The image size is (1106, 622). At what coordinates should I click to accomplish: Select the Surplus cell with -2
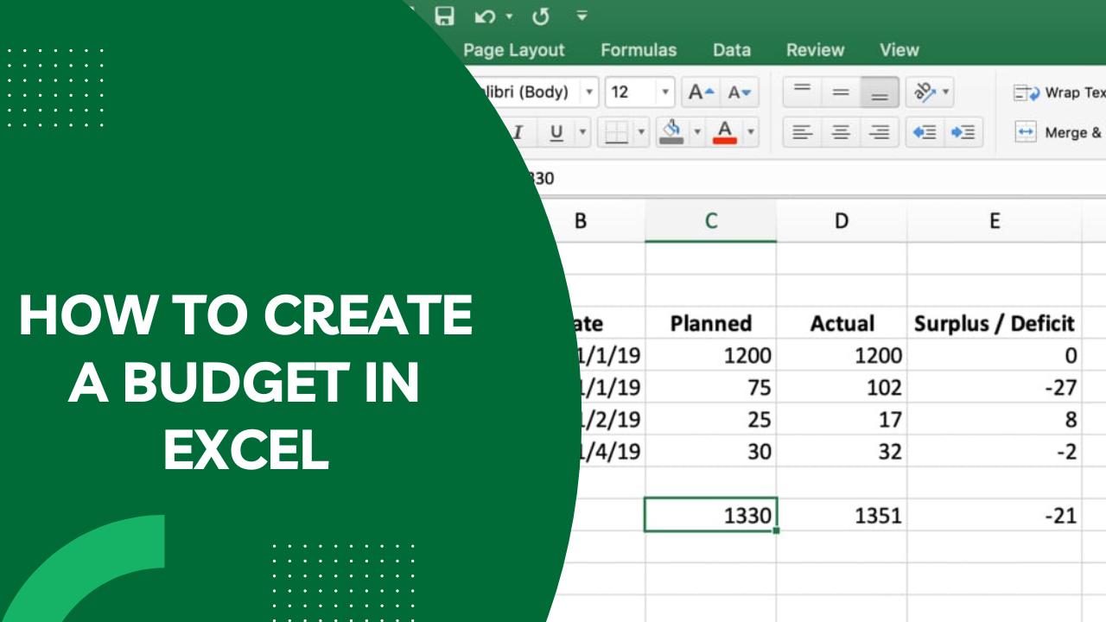(995, 451)
